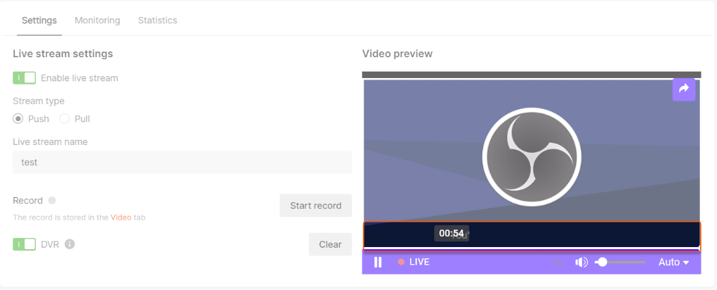Click the gray record status dot
Image resolution: width=717 pixels, height=290 pixels.
(x=52, y=200)
